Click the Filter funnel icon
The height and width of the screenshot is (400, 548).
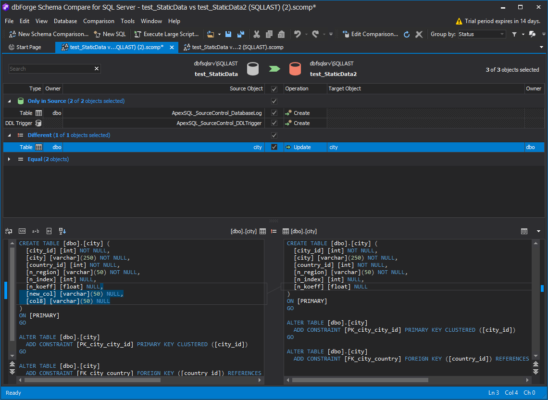514,34
